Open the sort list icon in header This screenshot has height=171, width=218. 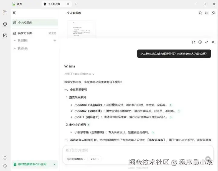click(x=207, y=13)
